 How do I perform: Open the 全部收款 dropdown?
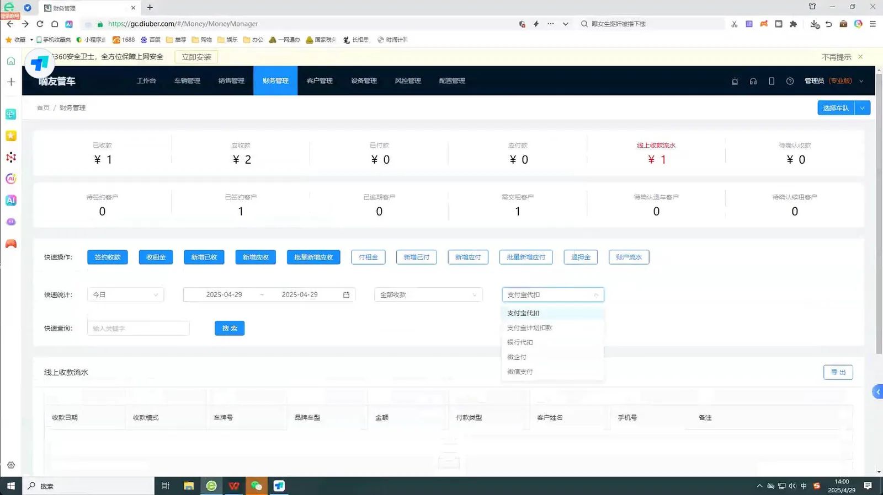tap(428, 295)
